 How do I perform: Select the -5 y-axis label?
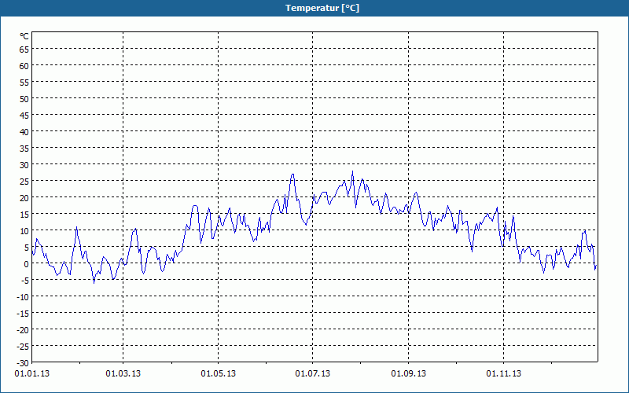[25, 281]
